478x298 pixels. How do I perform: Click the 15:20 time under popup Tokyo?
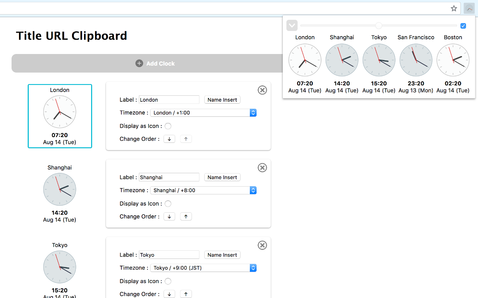tap(379, 83)
